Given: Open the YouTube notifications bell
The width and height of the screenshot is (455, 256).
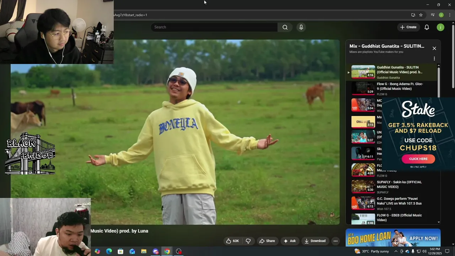Looking at the screenshot, I should [x=427, y=27].
